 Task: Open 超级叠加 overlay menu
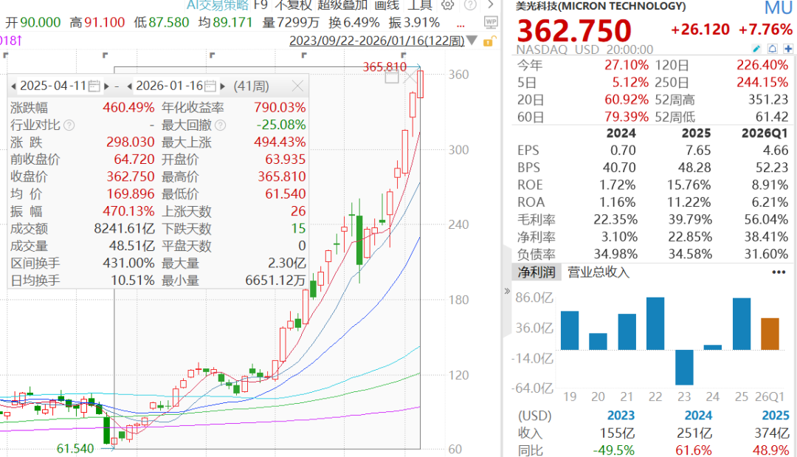tap(342, 4)
